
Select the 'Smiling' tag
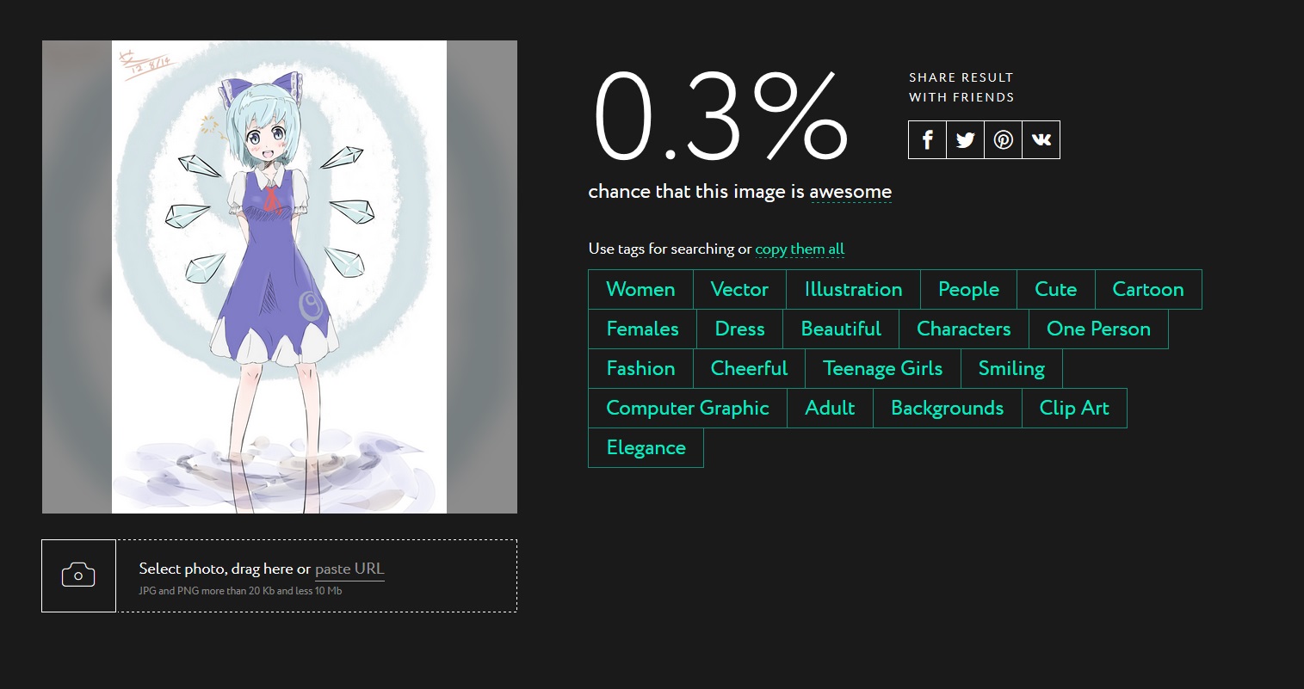point(1011,369)
